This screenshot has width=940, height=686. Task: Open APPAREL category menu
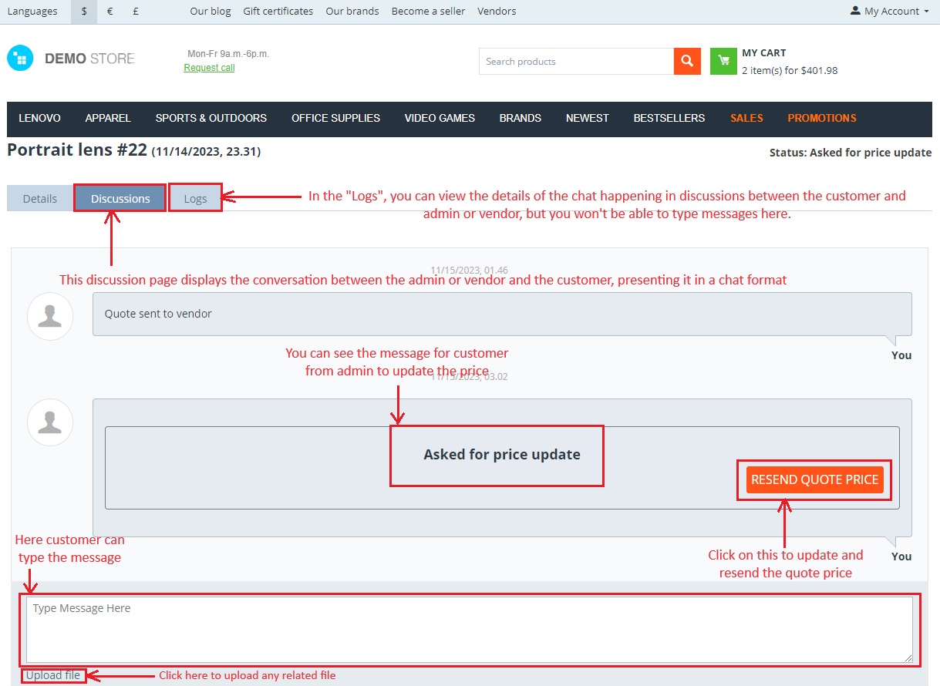click(108, 118)
